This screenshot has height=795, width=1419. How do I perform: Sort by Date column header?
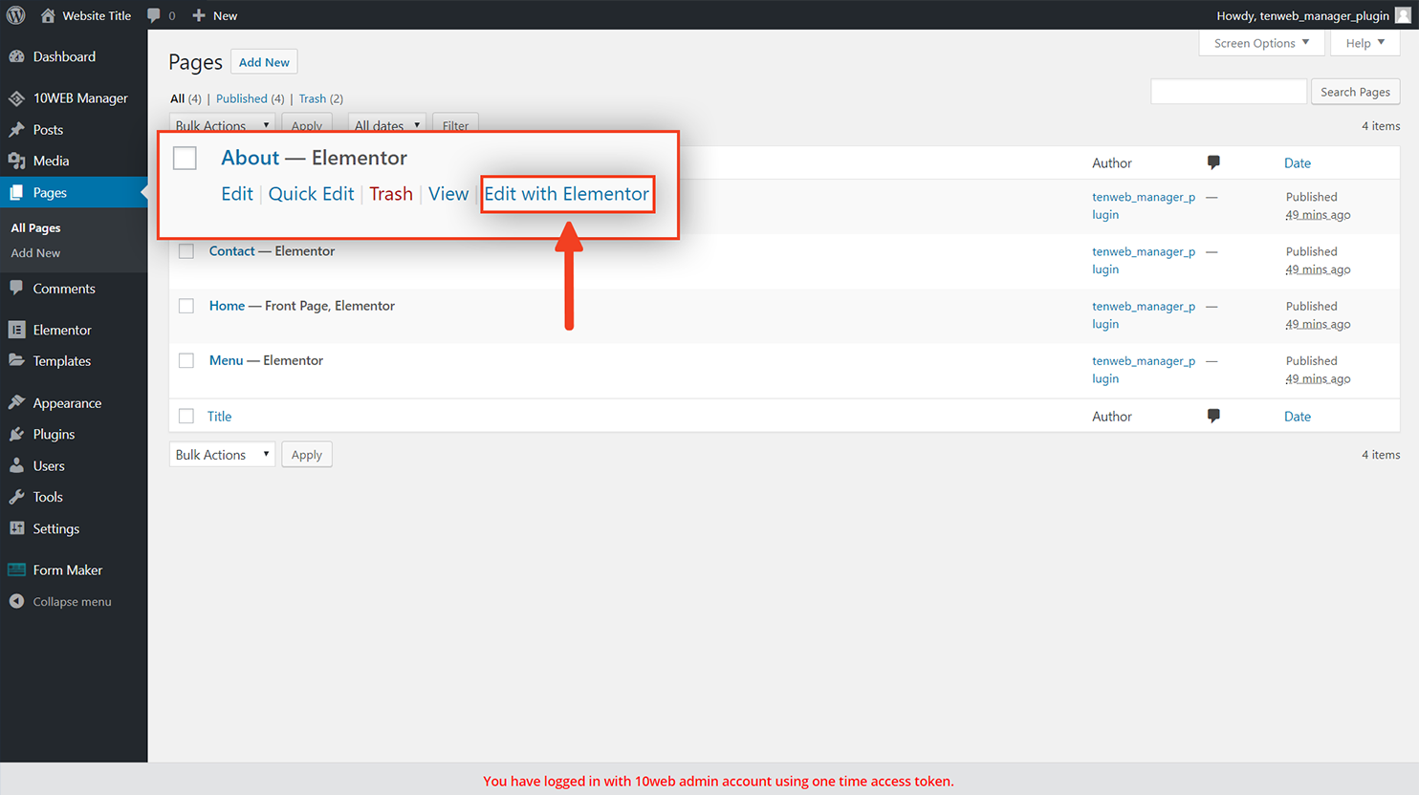click(x=1298, y=163)
